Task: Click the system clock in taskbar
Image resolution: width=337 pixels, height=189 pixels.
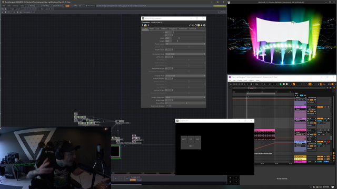Action: tap(326, 187)
